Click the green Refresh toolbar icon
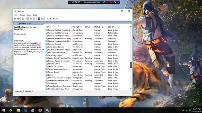The image size is (202, 113). pyautogui.click(x=31, y=19)
